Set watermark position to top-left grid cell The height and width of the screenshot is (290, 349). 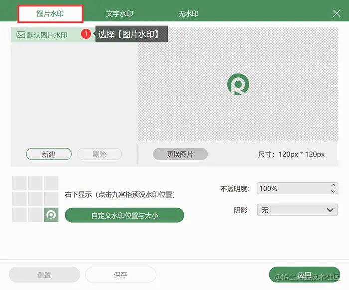[x=19, y=183]
